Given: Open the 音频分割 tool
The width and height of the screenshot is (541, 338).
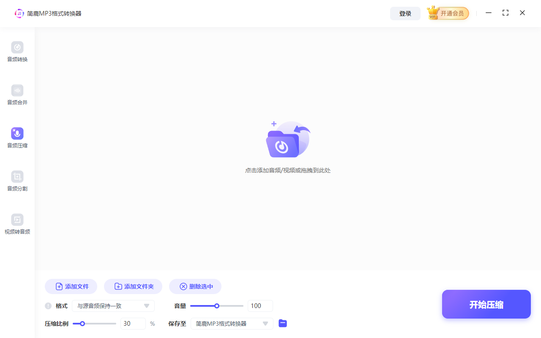Looking at the screenshot, I should coord(17,181).
